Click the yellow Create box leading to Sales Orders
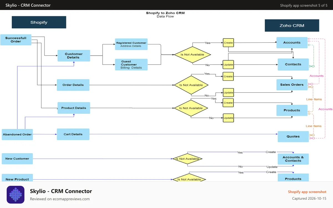Viewport: 333px width, 208px height. [228, 77]
